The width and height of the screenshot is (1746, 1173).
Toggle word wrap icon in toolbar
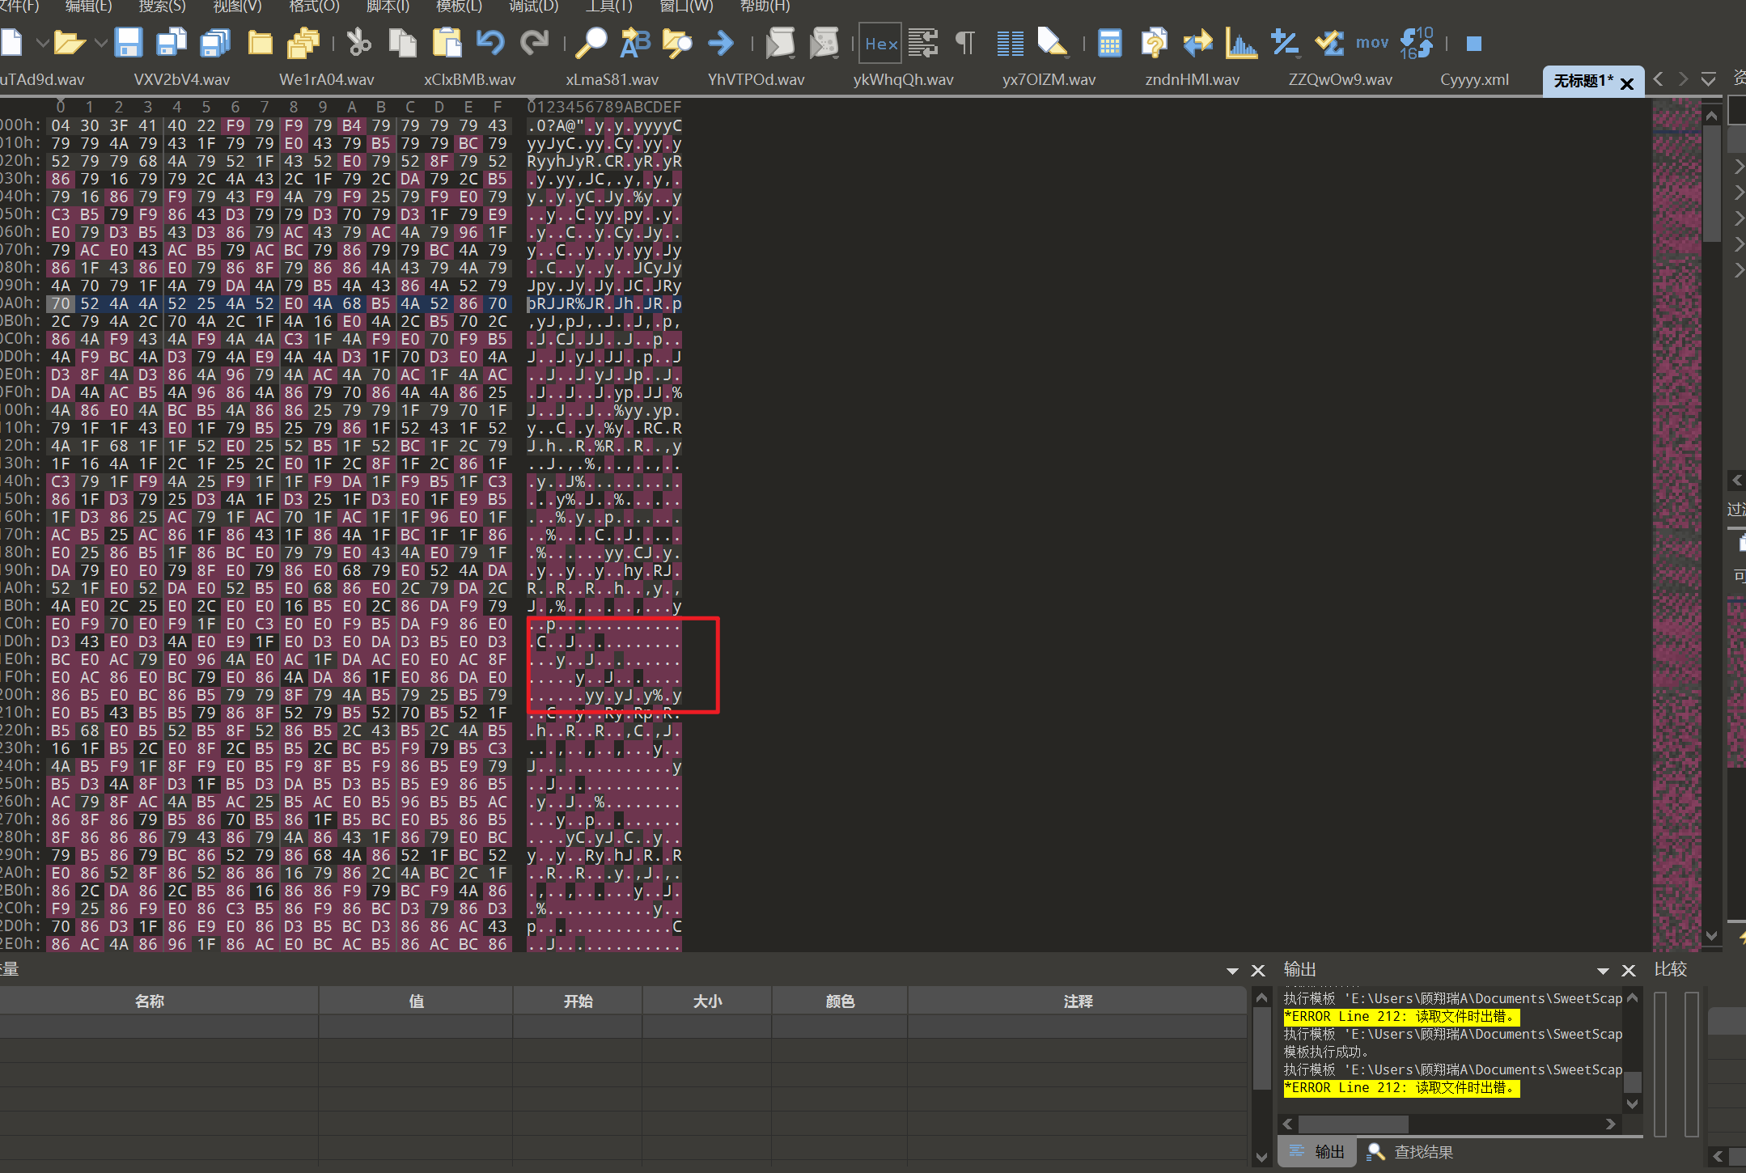(x=922, y=42)
